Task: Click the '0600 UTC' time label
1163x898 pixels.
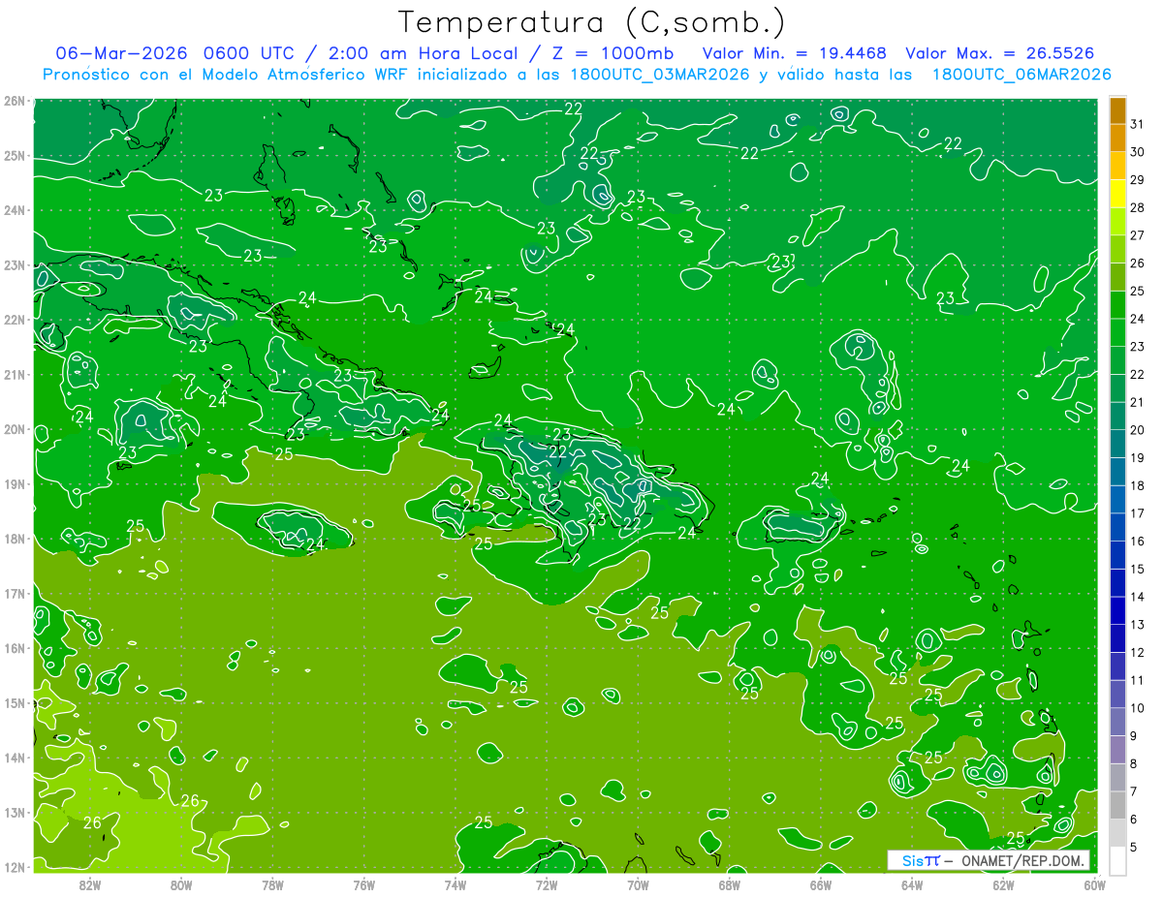Action: [249, 52]
